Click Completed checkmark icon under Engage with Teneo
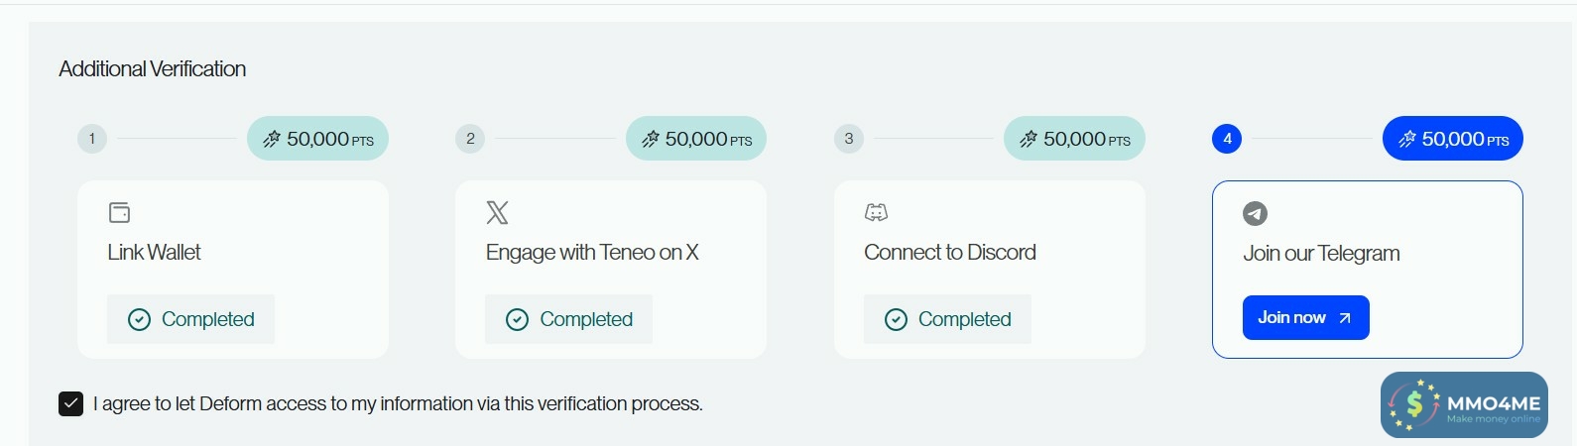The height and width of the screenshot is (446, 1577). tap(518, 319)
